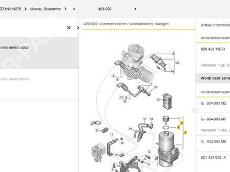Click the reservoir cap drawing in the diagram
This screenshot has height=172, width=230.
click(x=166, y=120)
